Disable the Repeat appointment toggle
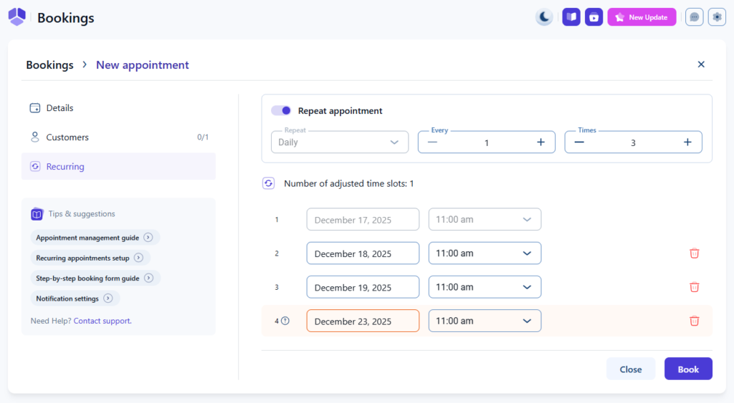The width and height of the screenshot is (734, 403). [281, 111]
